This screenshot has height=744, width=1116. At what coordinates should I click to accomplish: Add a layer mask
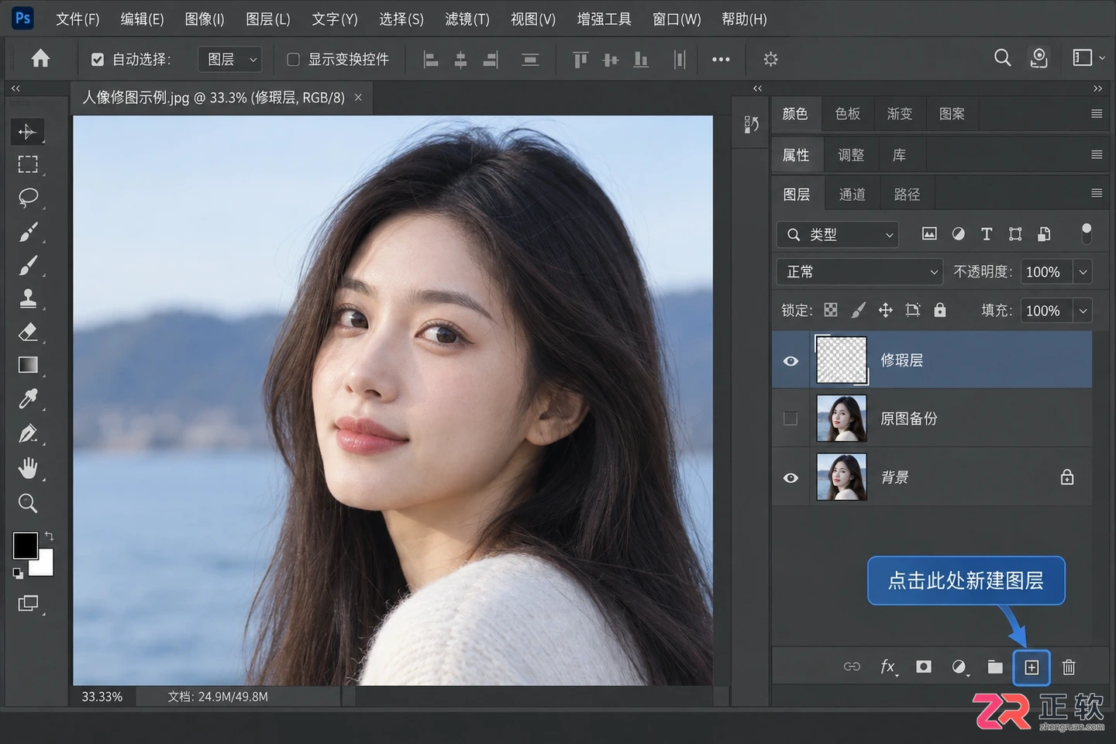[x=923, y=667]
